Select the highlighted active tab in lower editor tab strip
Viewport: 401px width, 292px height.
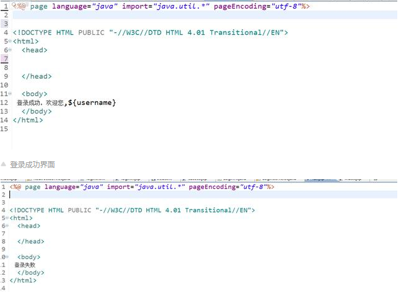pos(322,179)
